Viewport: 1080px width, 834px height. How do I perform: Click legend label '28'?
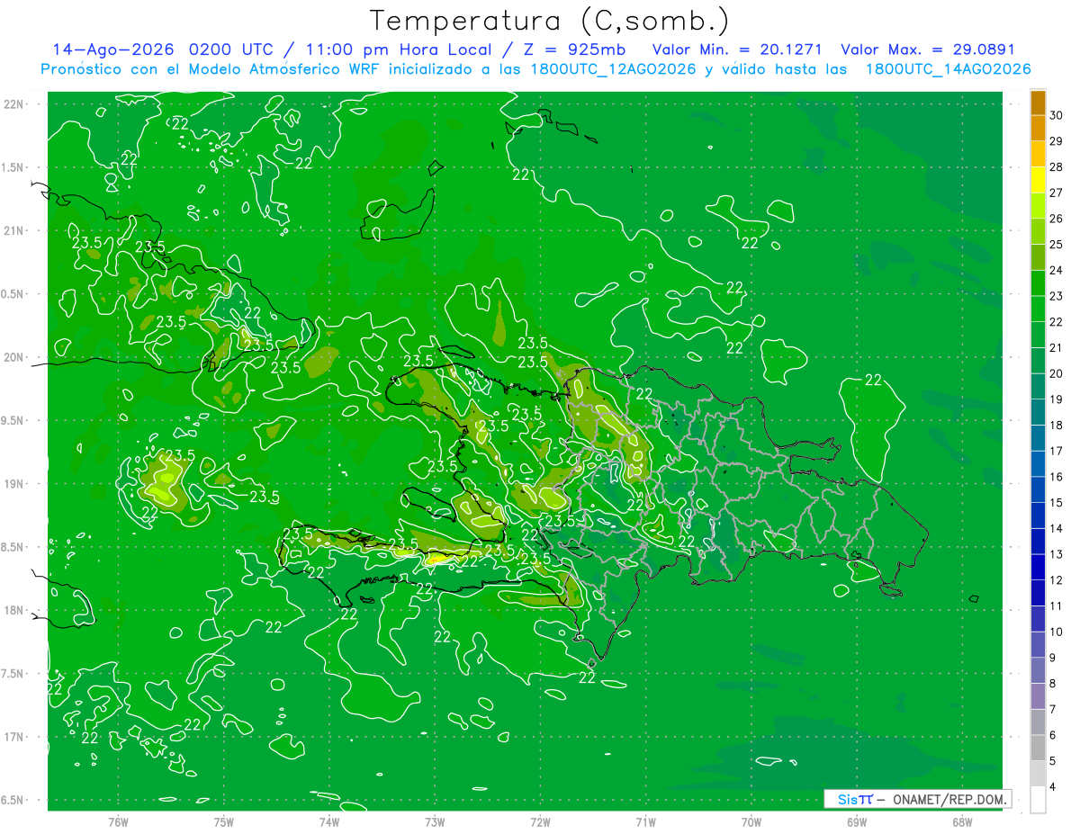[1057, 167]
